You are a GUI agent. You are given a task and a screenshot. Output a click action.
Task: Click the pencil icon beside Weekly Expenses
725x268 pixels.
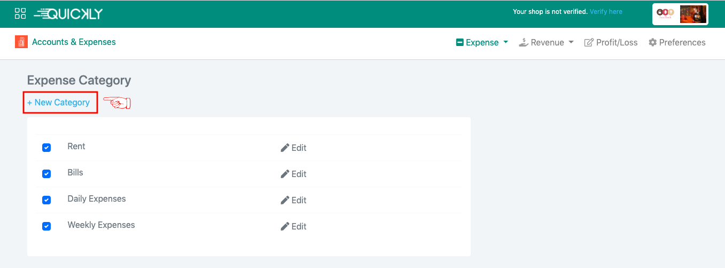(285, 226)
